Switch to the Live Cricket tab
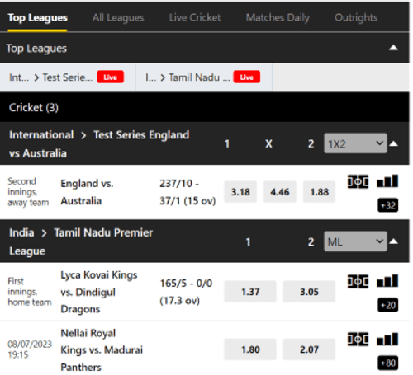The image size is (413, 375). 195,17
